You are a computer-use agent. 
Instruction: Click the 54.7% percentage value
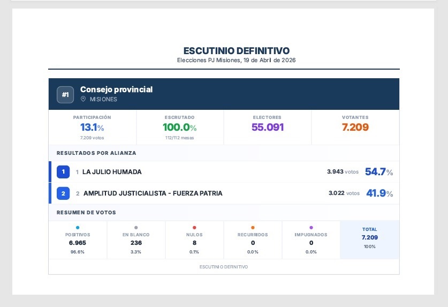(x=378, y=172)
